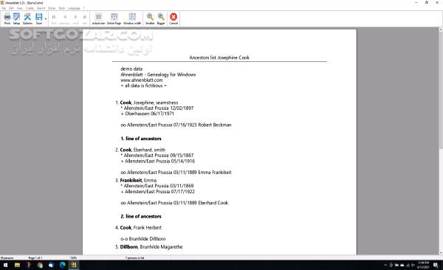The image size is (443, 270).
Task: Open the Windows Start menu
Action: coord(5,265)
